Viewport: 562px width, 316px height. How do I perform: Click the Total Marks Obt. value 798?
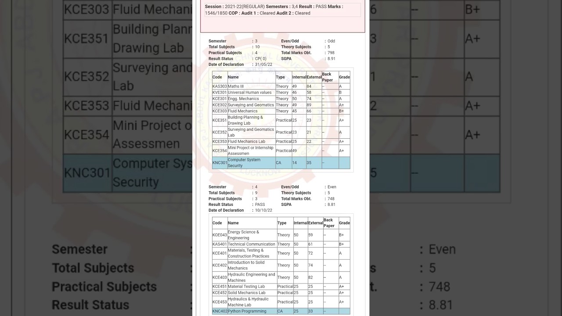(331, 53)
